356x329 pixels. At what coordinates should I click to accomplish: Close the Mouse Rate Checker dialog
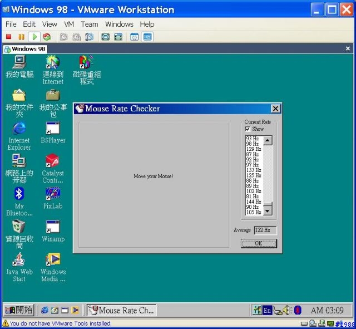[x=276, y=109]
